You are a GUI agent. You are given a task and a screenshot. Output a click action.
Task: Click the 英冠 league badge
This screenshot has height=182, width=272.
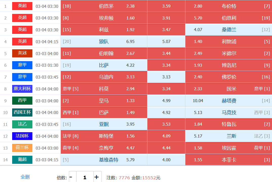coord(22,53)
